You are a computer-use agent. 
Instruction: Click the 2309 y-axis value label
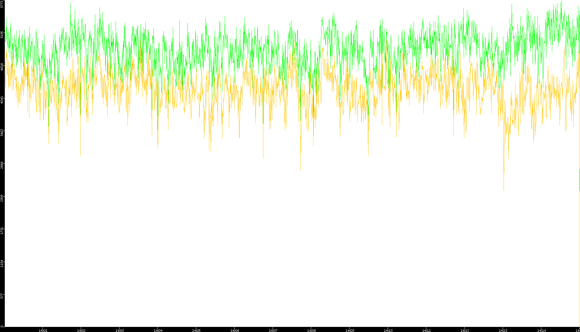click(2, 198)
